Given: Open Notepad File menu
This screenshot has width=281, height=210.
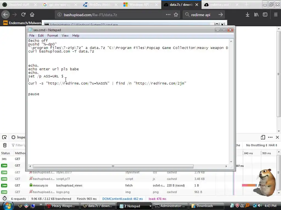Looking at the screenshot, I should [x=32, y=36].
